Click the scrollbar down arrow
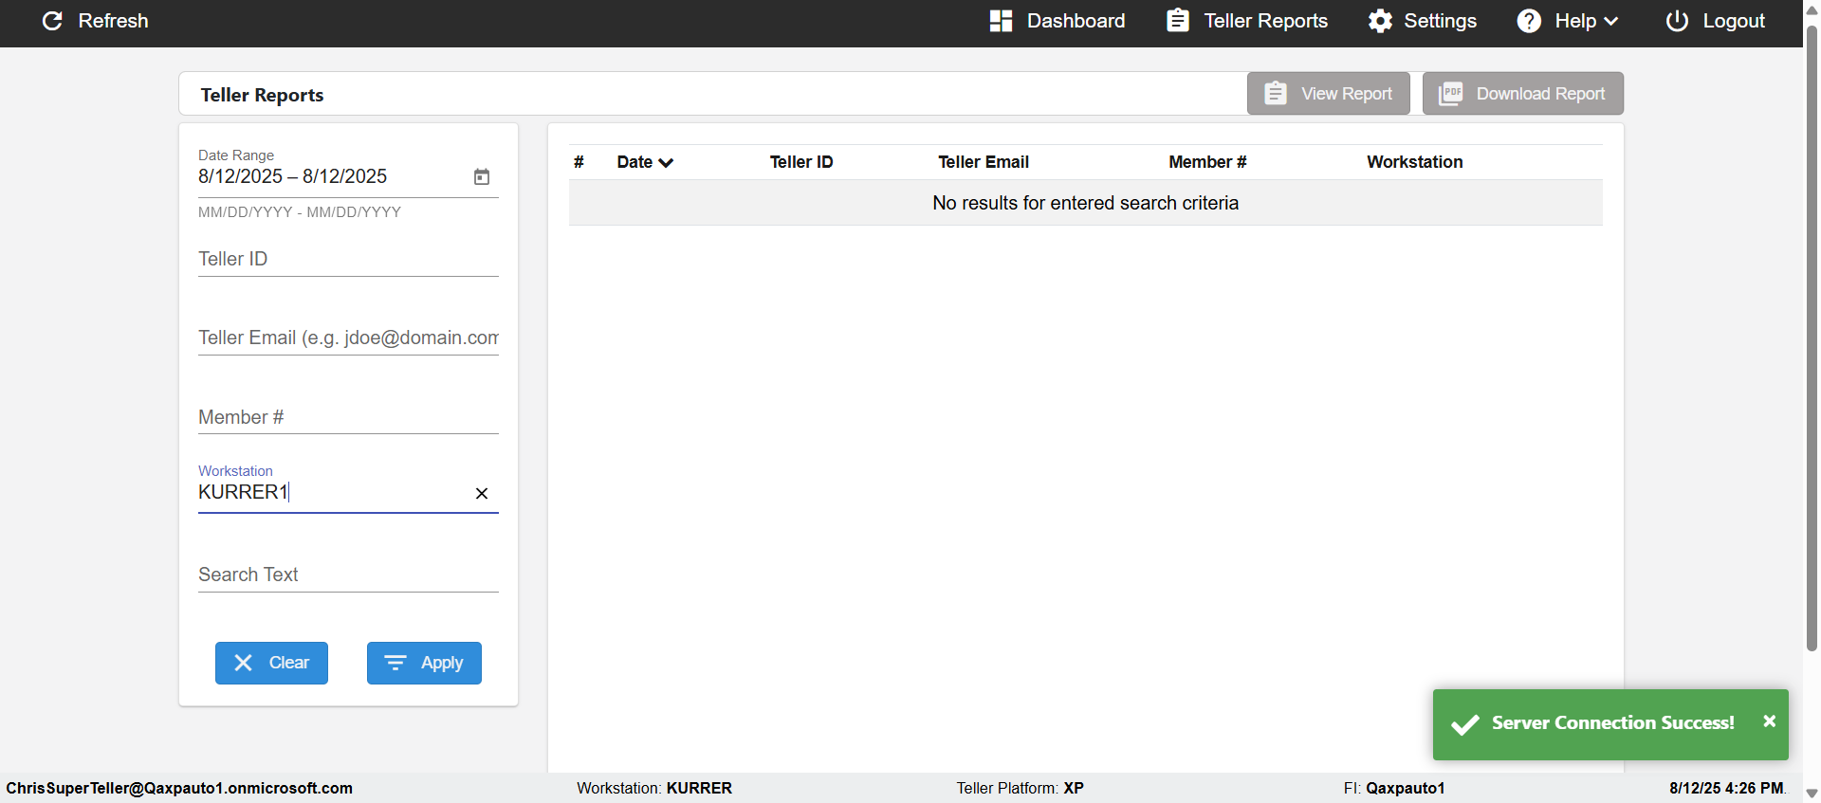1821x803 pixels. (x=1812, y=794)
